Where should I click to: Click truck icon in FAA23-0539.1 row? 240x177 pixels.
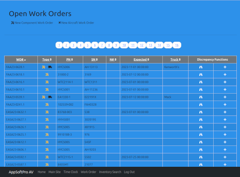(x=50, y=97)
